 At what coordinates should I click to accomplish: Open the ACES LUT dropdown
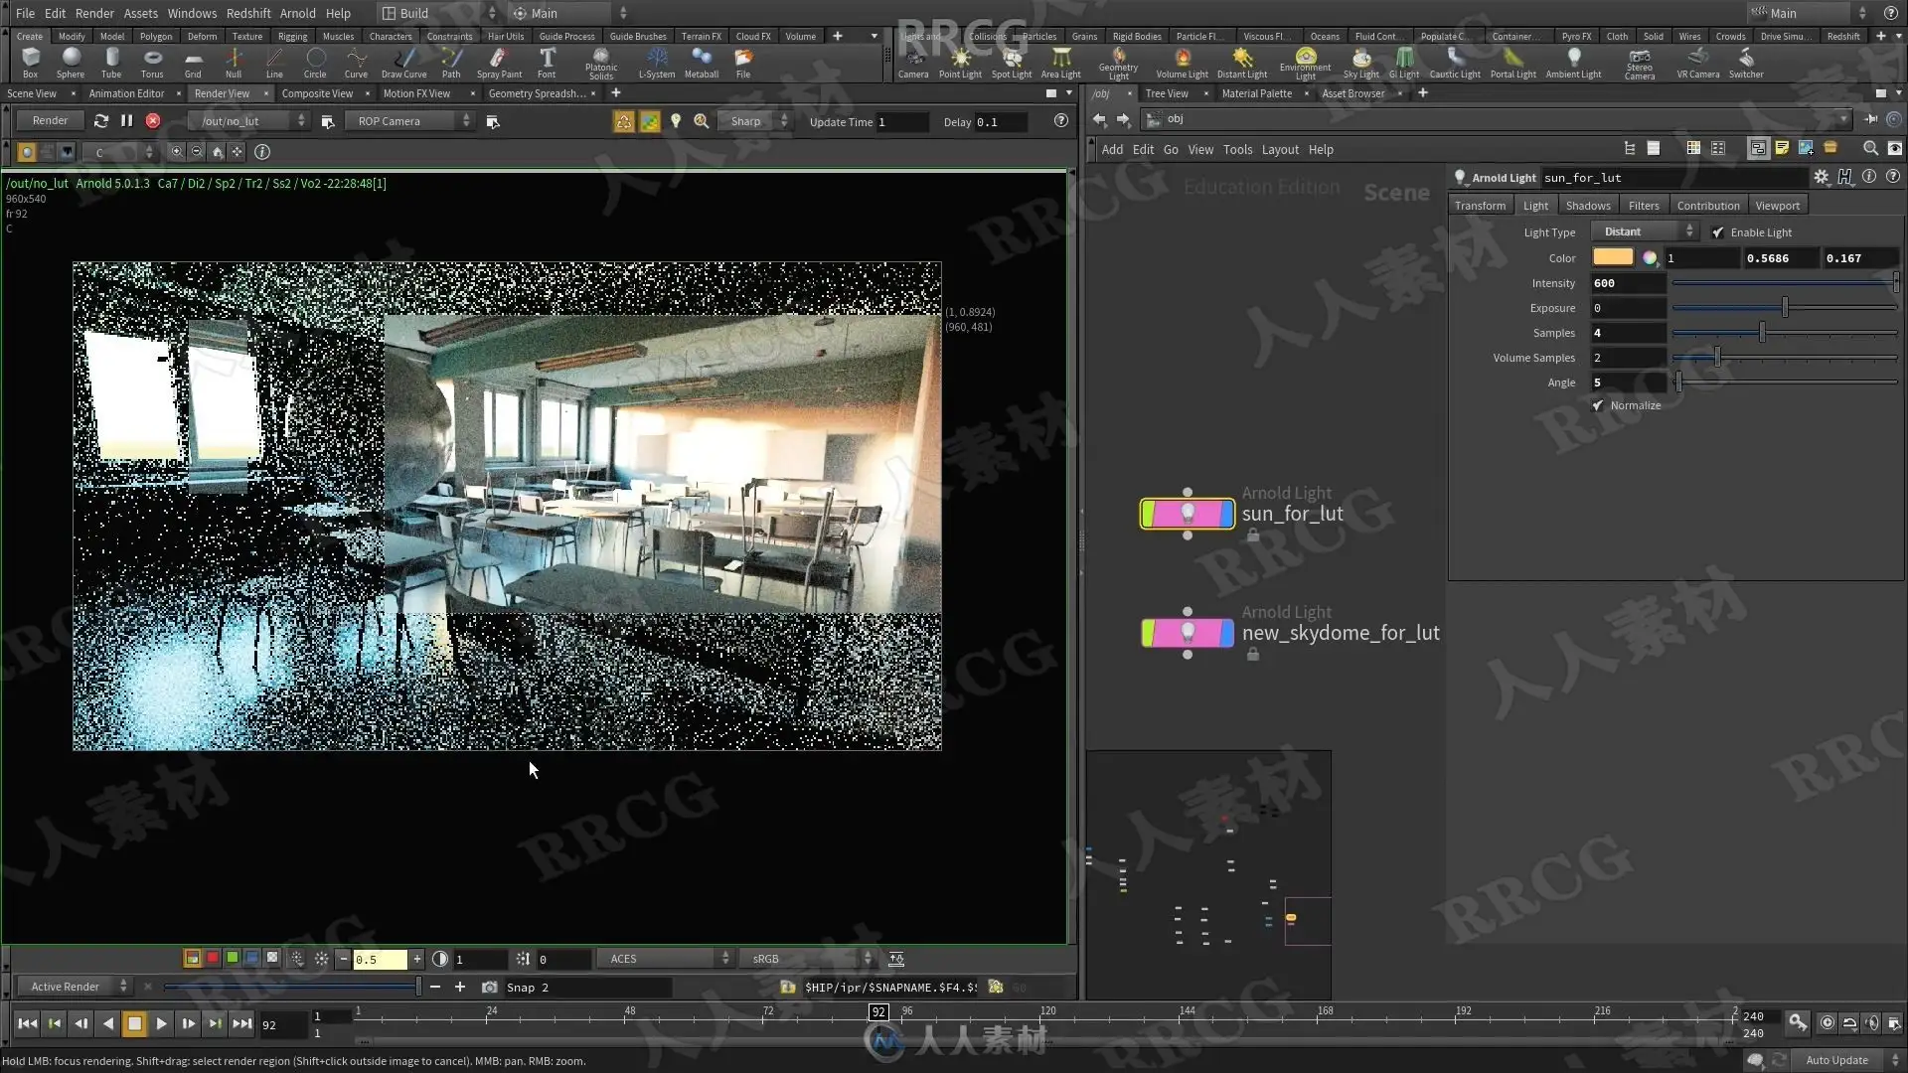click(x=665, y=959)
